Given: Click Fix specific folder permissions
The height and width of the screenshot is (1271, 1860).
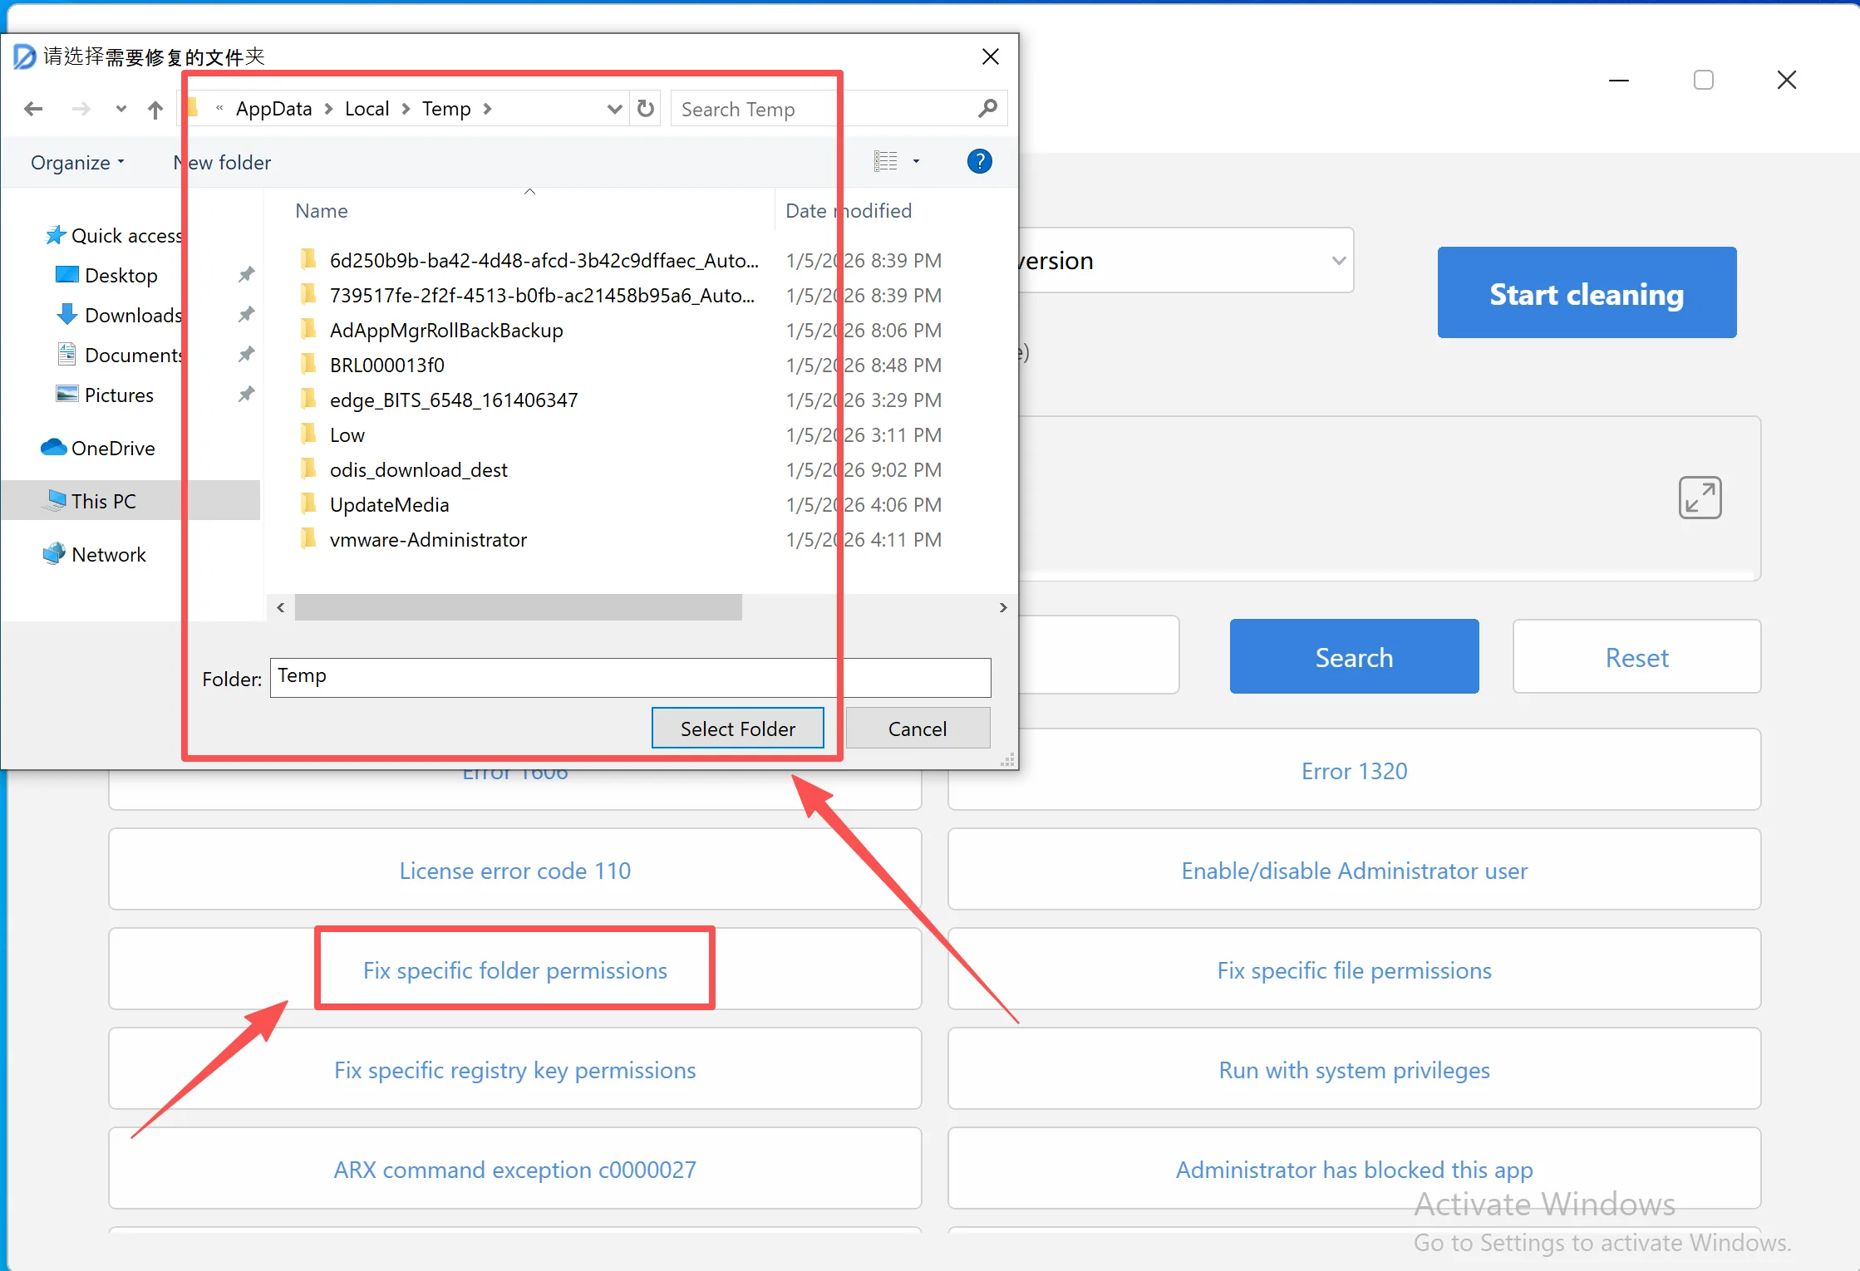Looking at the screenshot, I should 514,969.
